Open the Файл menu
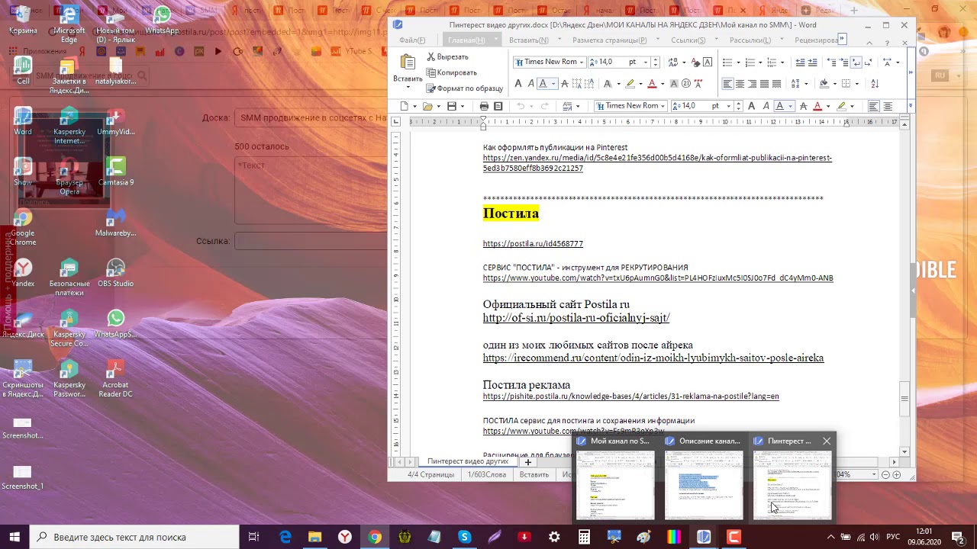The width and height of the screenshot is (977, 549). pos(412,40)
